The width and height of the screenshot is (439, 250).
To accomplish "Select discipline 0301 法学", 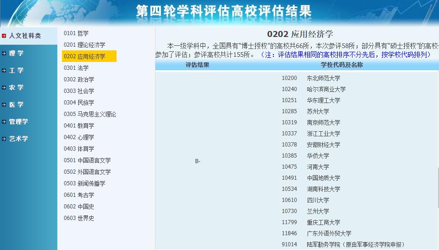I will [76, 68].
